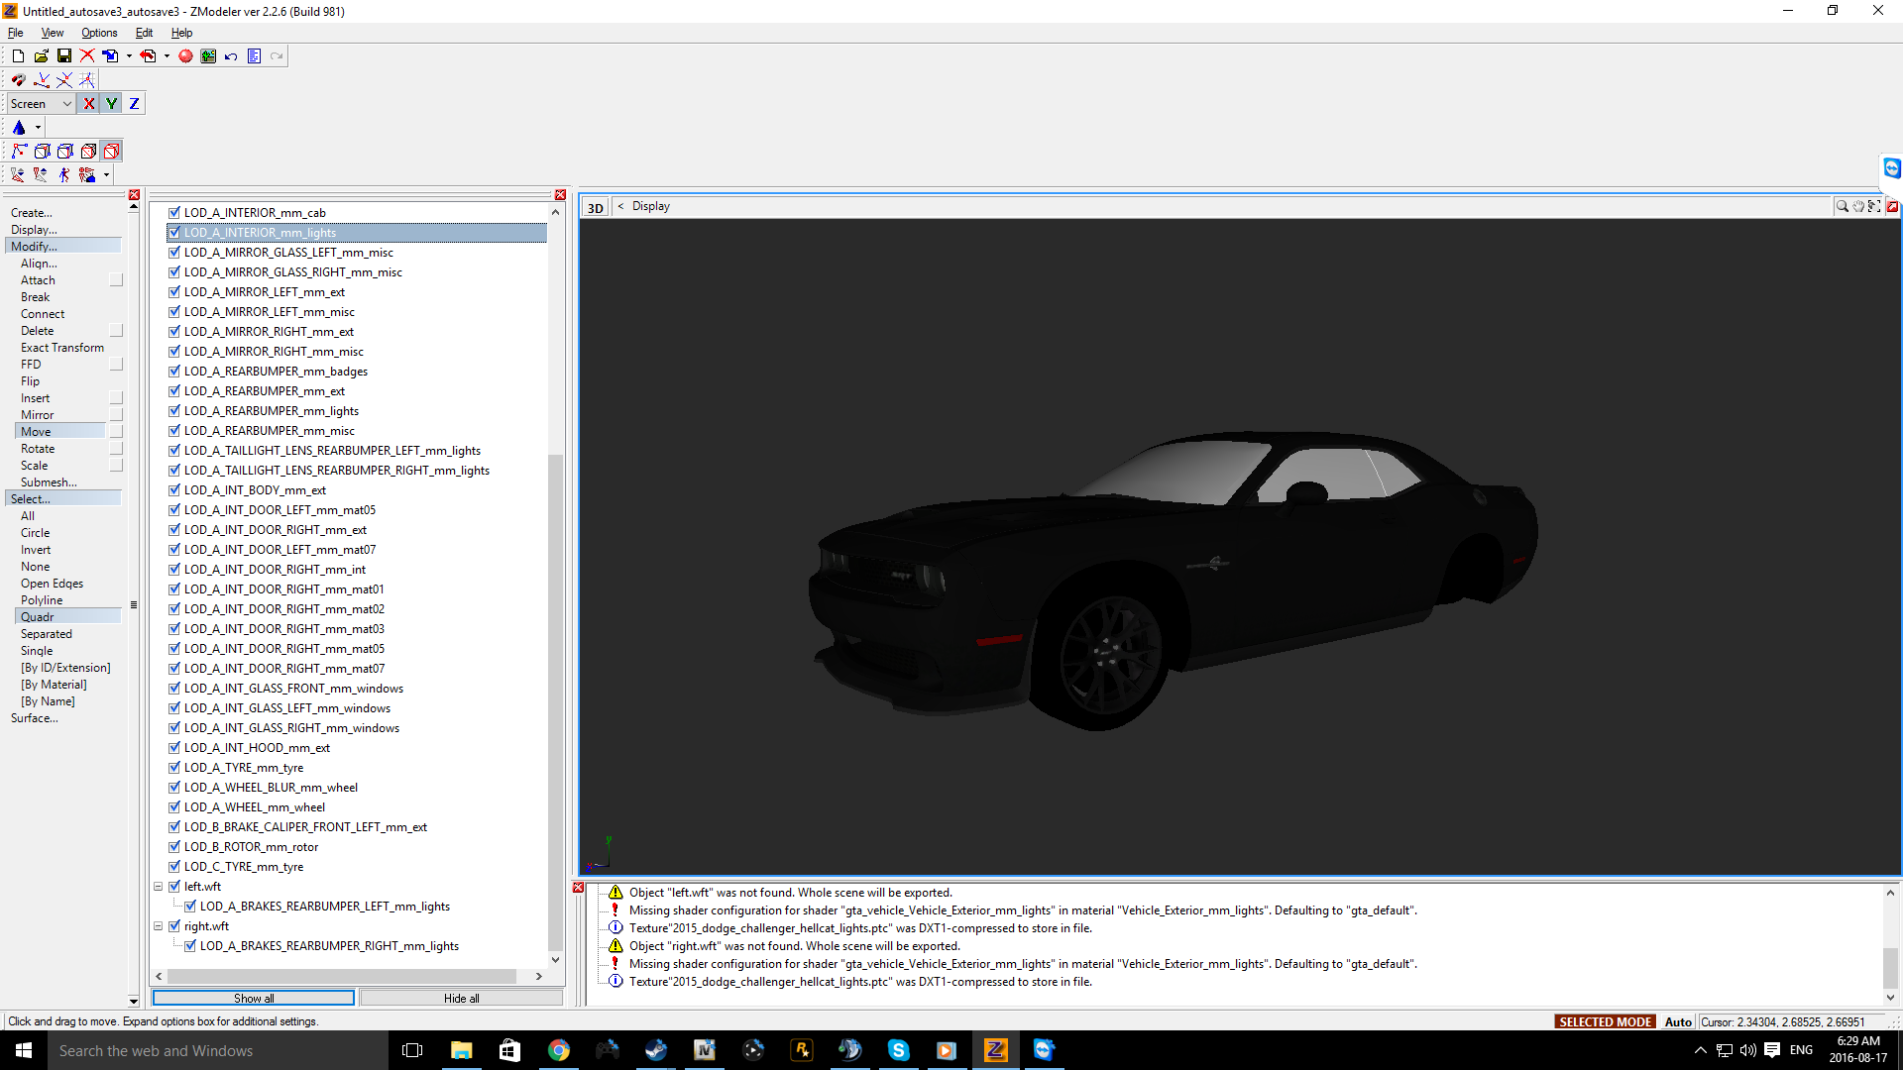Toggle the Z axis button
The image size is (1903, 1070).
click(x=134, y=104)
